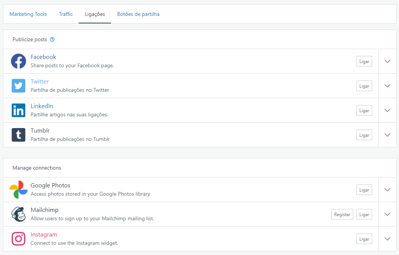Click Ligar button for Mailchimp
The image size is (399, 255).
click(x=364, y=215)
